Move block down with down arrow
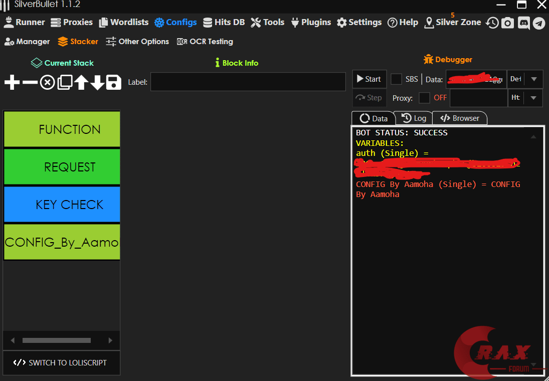 click(97, 83)
